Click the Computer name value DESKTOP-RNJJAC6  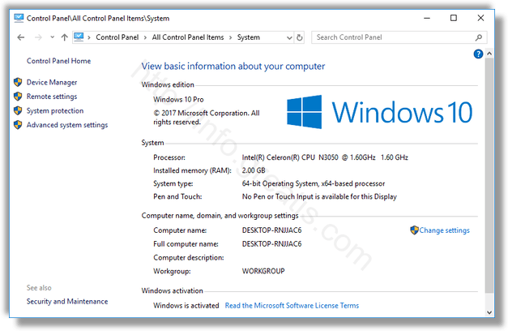click(271, 230)
